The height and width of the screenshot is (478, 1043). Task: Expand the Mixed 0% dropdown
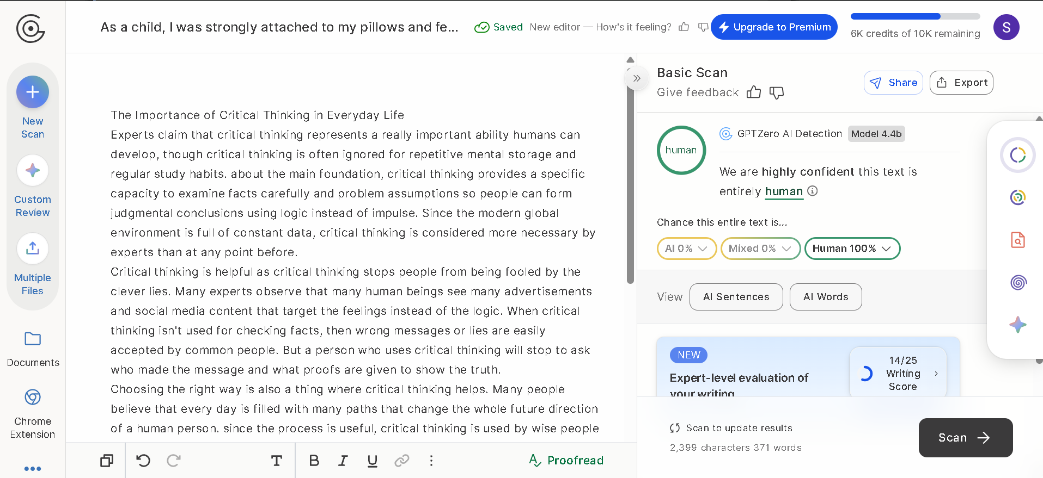click(x=760, y=249)
